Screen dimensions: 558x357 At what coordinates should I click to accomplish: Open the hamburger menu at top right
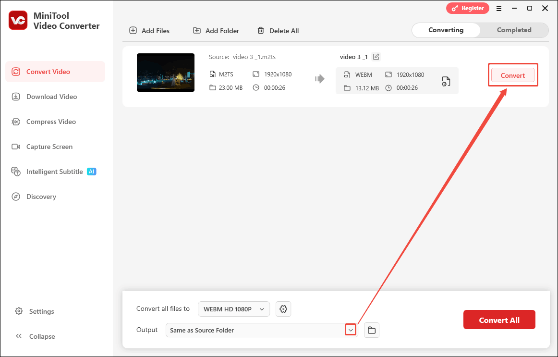click(499, 8)
